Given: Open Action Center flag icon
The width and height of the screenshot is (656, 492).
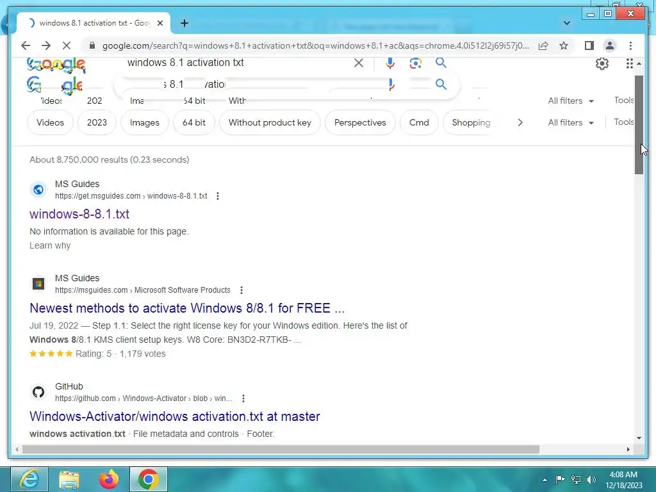Looking at the screenshot, I should pyautogui.click(x=560, y=479).
